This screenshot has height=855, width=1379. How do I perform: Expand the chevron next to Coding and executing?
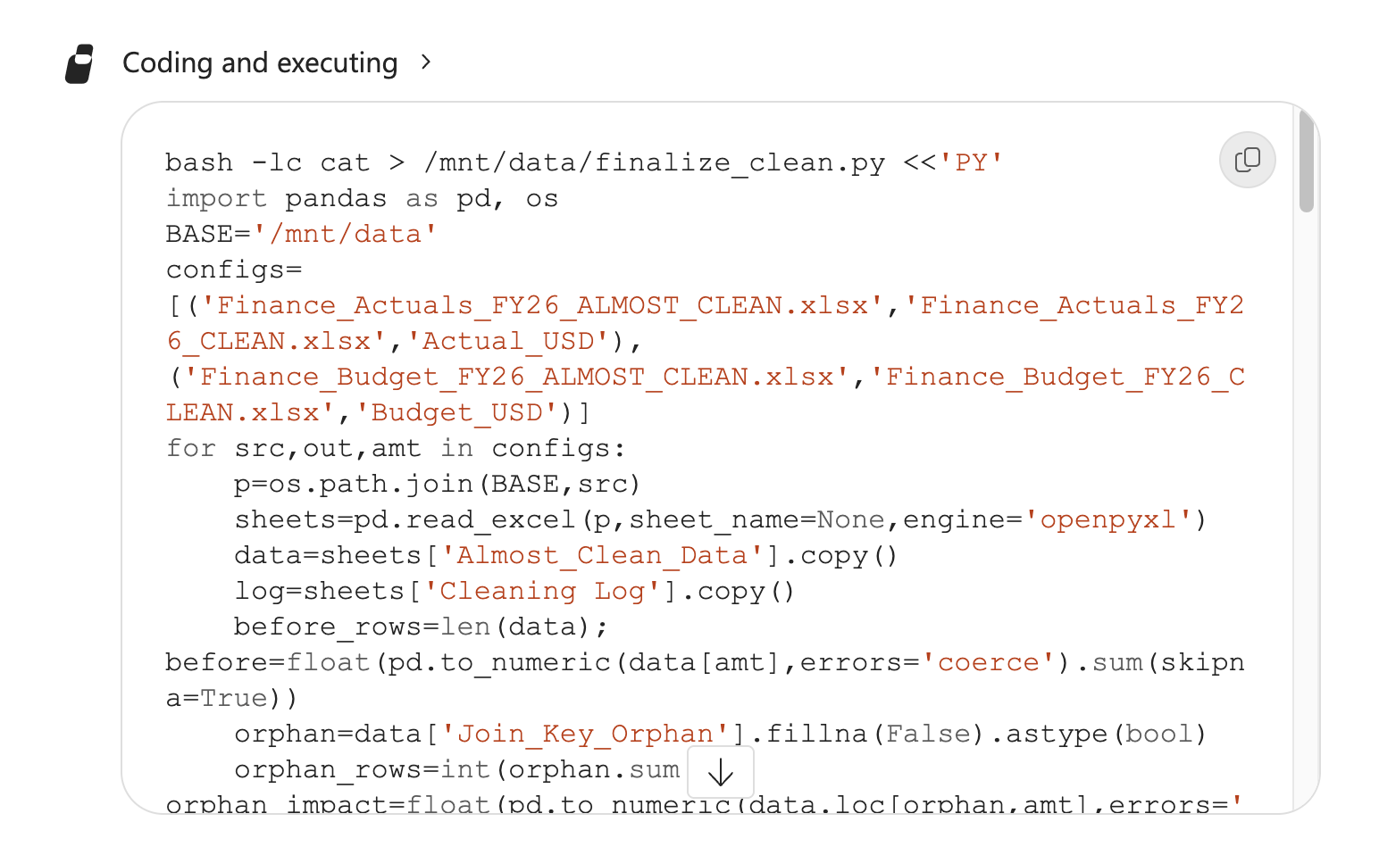click(x=426, y=62)
